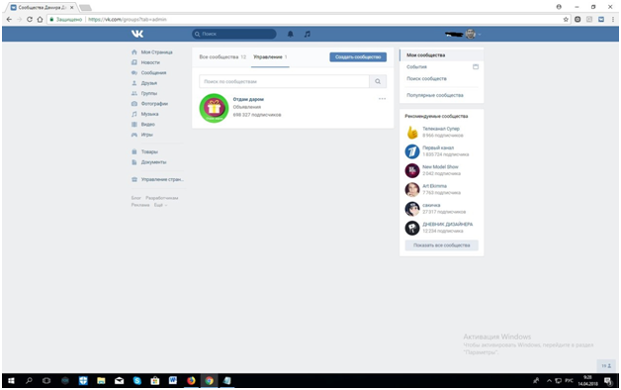Select the Управление tab
Image resolution: width=621 pixels, height=390 pixels.
[x=270, y=57]
